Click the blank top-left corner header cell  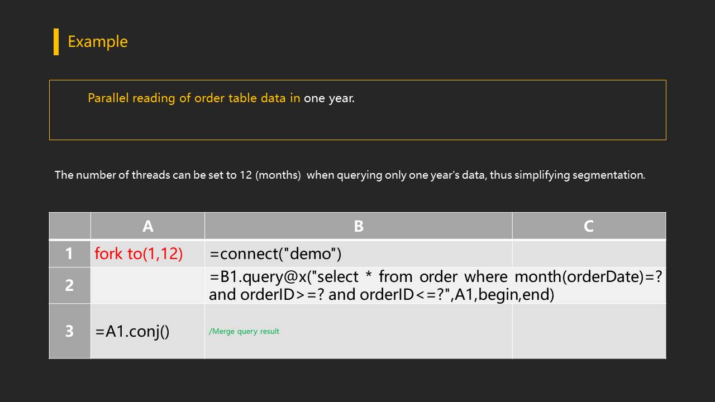[69, 226]
